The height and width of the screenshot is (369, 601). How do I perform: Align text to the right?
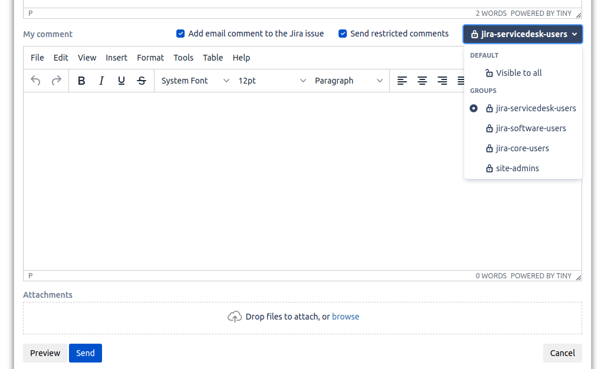(x=442, y=81)
